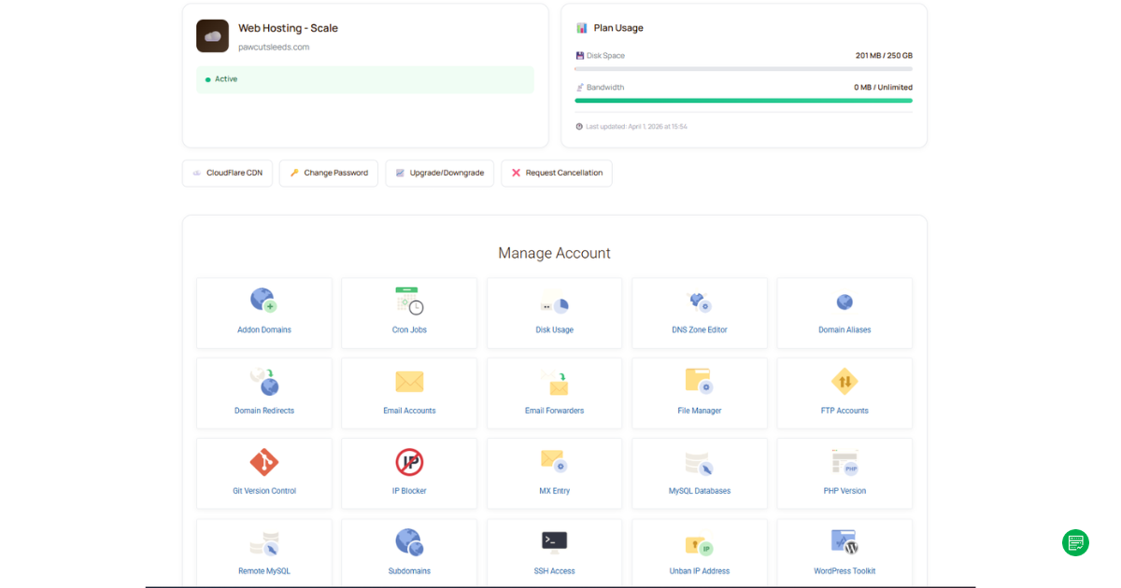Click the Change Password button
The width and height of the screenshot is (1121, 588).
pyautogui.click(x=329, y=173)
